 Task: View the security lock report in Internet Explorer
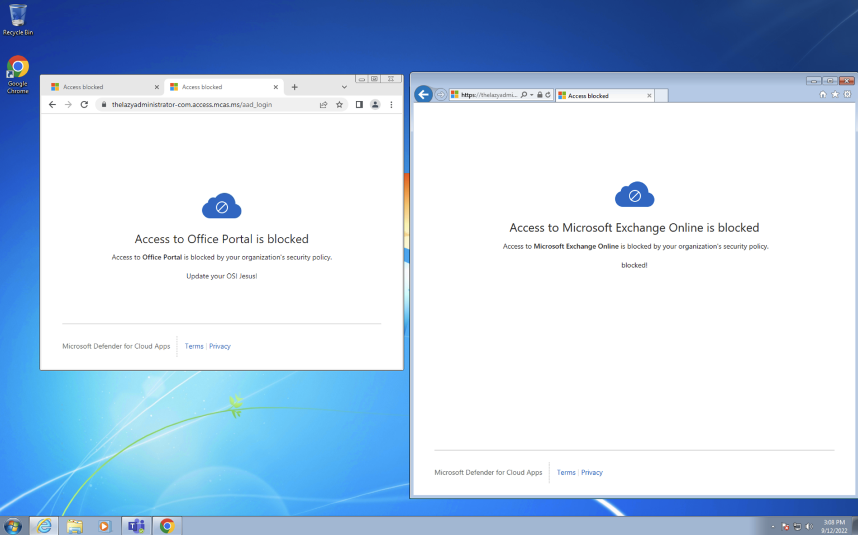point(540,95)
